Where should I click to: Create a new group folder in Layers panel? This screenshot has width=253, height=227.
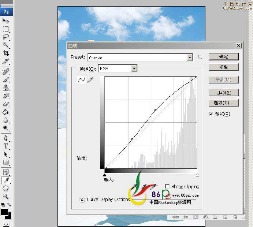click(215, 217)
